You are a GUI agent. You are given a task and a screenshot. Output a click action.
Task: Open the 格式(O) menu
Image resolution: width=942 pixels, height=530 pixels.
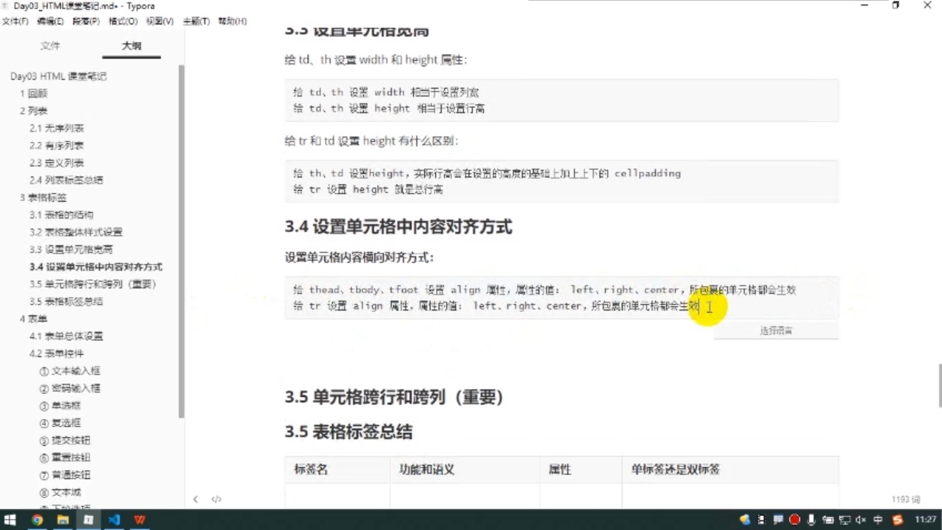click(x=123, y=21)
